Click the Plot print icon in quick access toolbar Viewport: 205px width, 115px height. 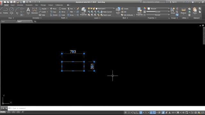click(x=24, y=2)
